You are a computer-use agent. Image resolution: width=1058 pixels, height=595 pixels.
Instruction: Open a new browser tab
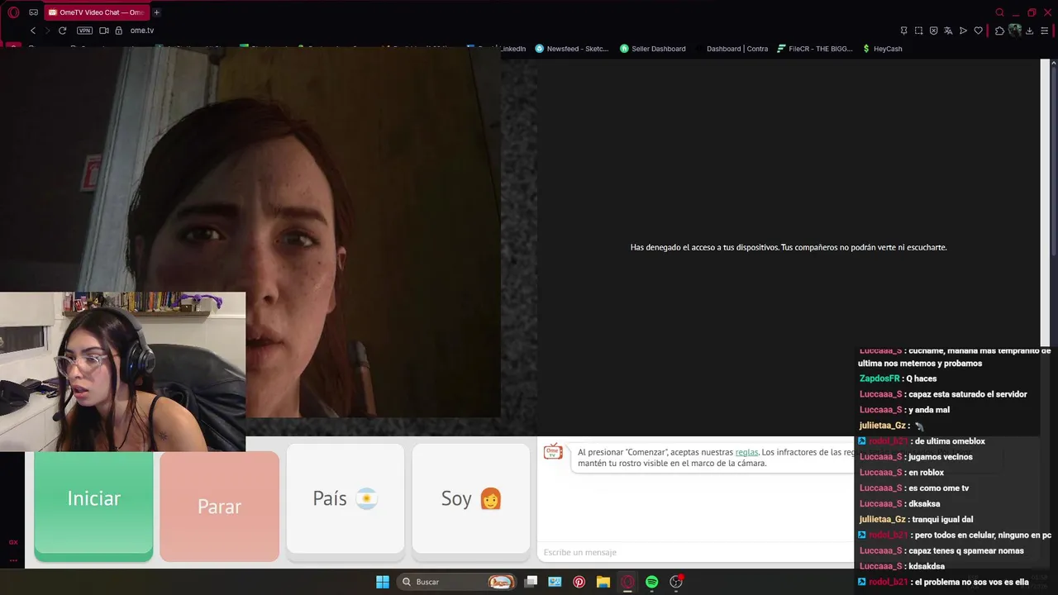tap(156, 12)
